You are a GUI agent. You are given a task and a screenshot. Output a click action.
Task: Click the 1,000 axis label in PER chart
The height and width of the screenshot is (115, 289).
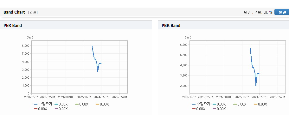[x=26, y=85]
